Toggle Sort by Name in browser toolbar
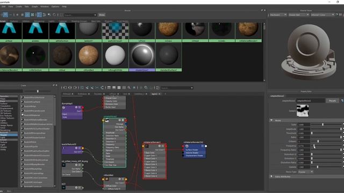The width and height of the screenshot is (344, 193). [39, 14]
